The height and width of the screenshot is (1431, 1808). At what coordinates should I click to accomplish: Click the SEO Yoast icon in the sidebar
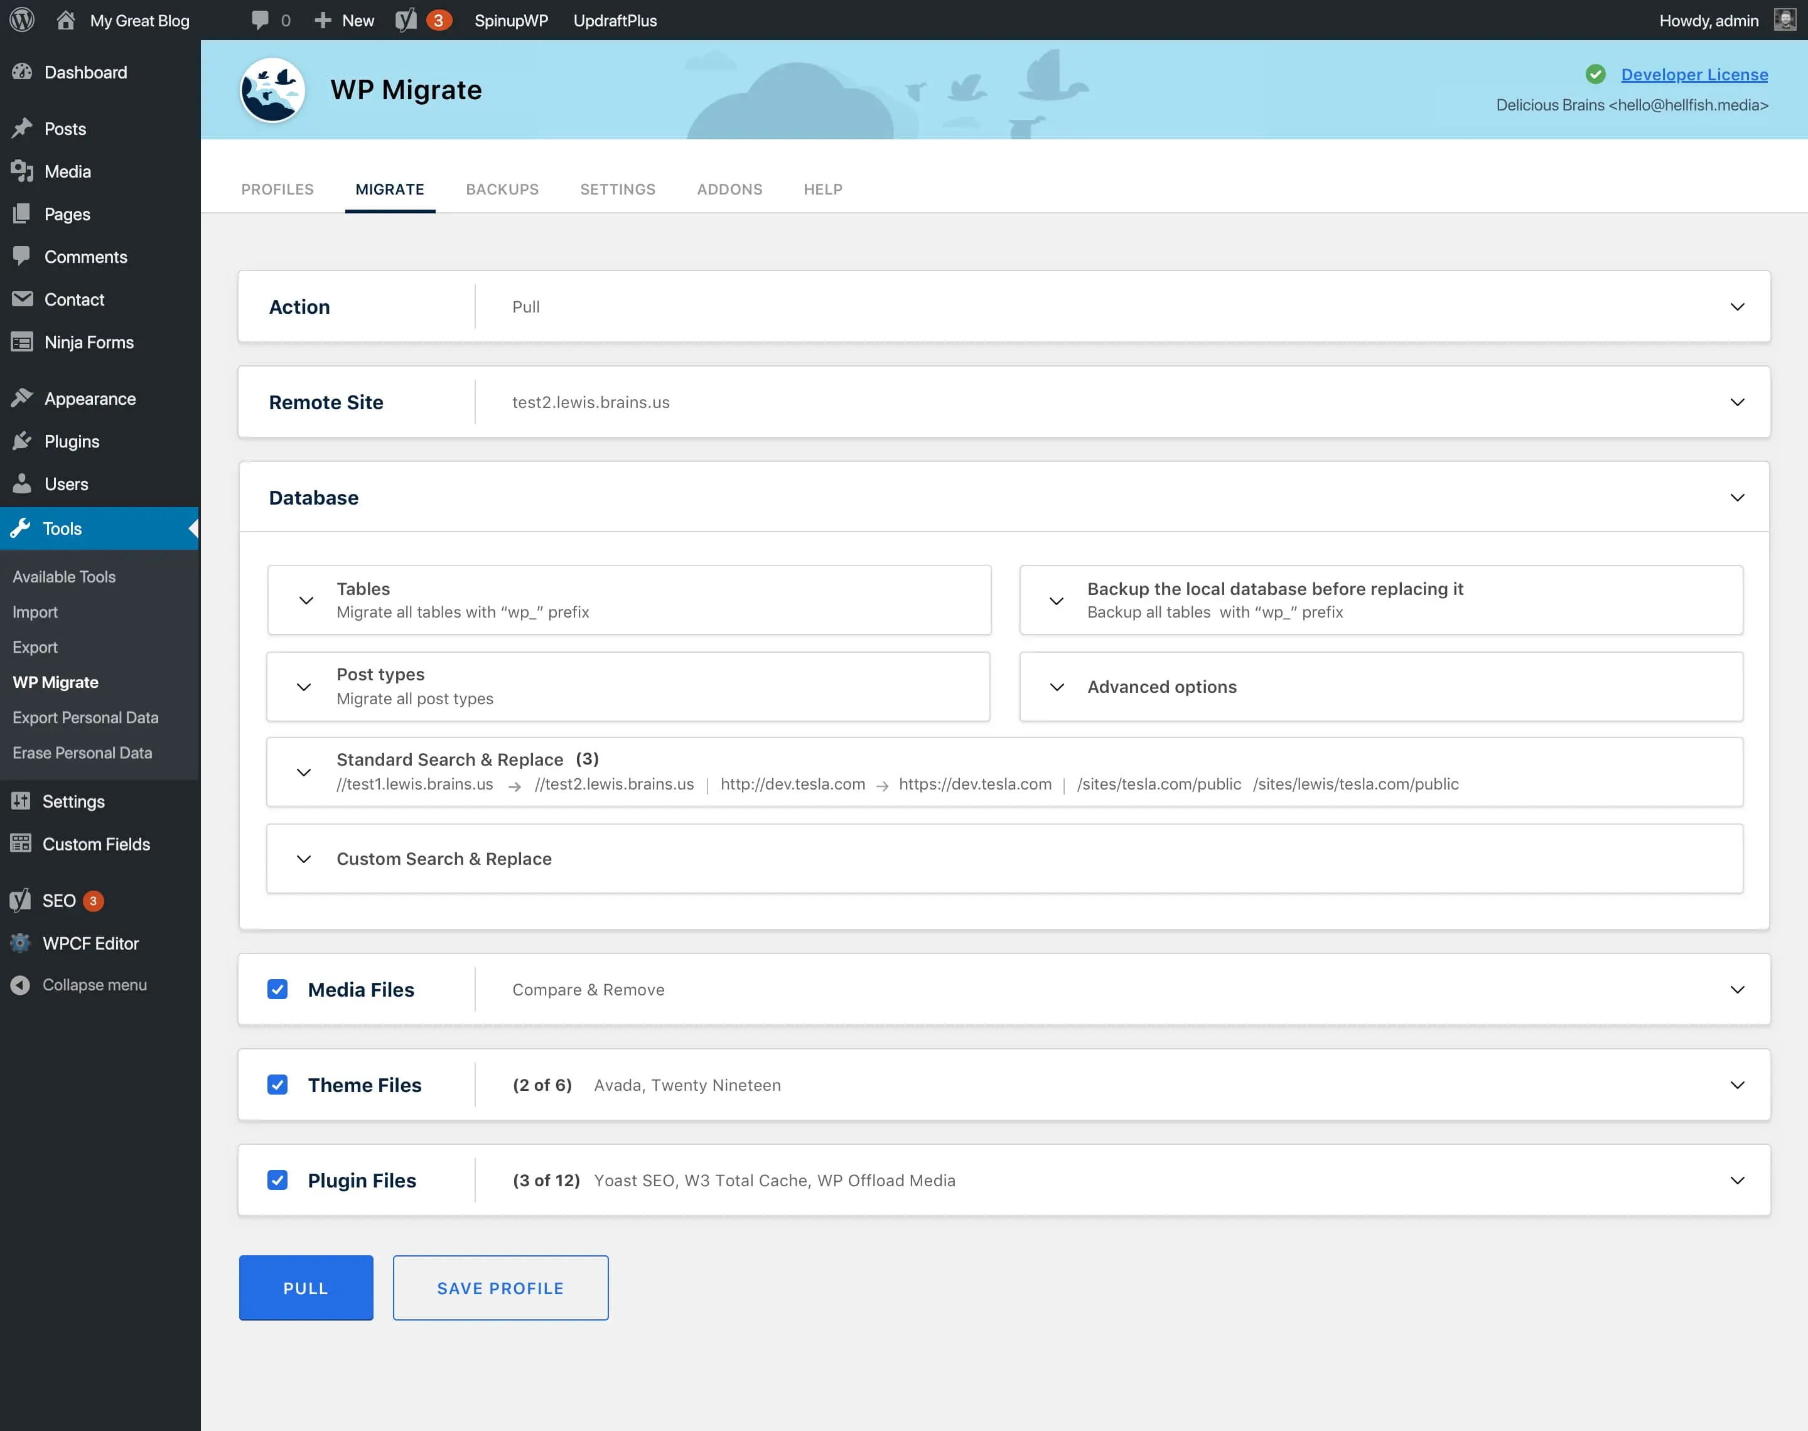pos(20,900)
